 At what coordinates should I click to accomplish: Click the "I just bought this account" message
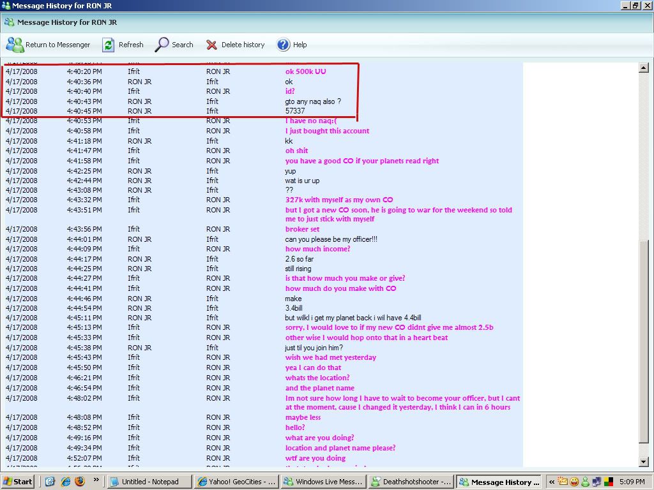(327, 131)
